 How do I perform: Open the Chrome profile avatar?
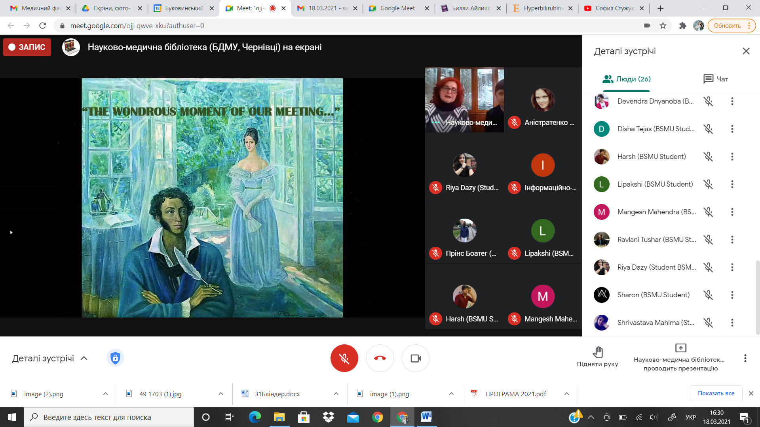tap(699, 26)
